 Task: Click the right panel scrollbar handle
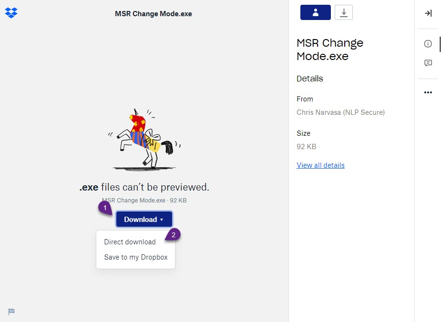(x=440, y=44)
